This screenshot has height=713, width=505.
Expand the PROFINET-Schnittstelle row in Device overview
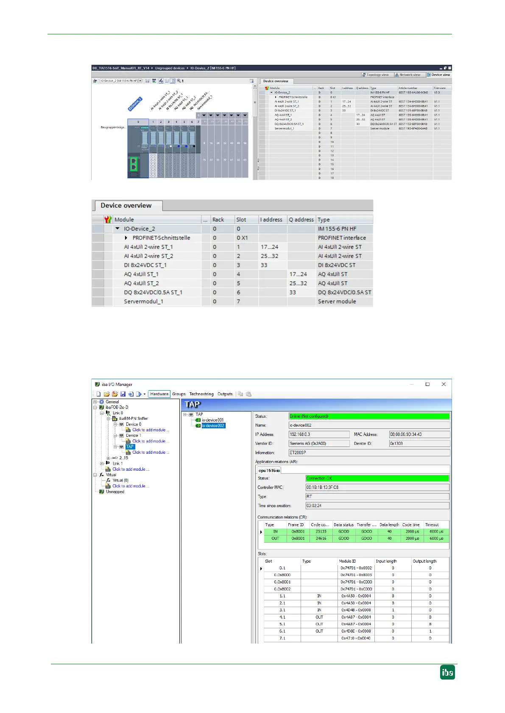(126, 238)
